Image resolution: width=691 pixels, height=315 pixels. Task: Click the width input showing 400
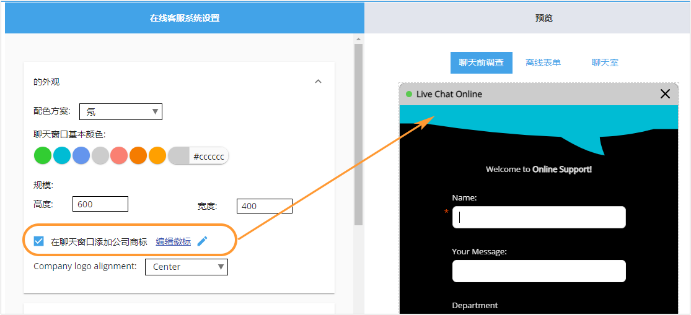point(265,206)
